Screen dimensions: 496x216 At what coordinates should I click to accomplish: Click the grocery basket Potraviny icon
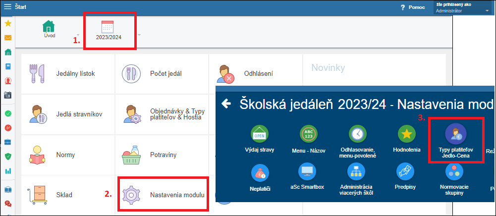click(131, 155)
